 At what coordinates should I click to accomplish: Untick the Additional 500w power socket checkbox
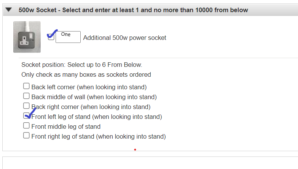point(51,37)
